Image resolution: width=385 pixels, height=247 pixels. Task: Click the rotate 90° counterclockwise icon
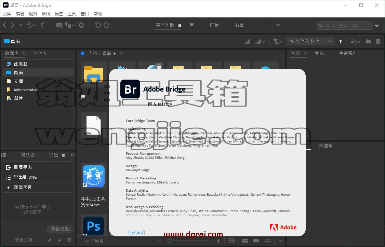(x=98, y=25)
